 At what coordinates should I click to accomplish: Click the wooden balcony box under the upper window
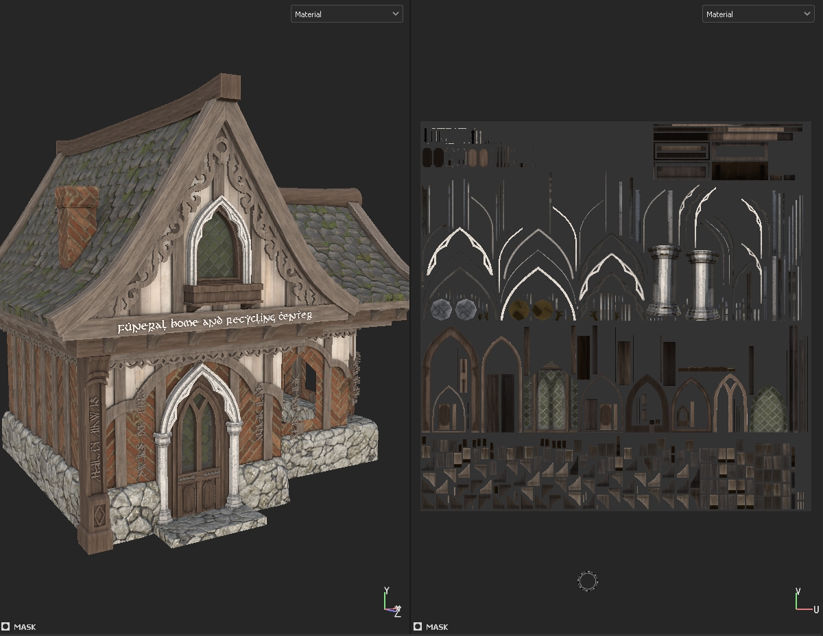(222, 295)
